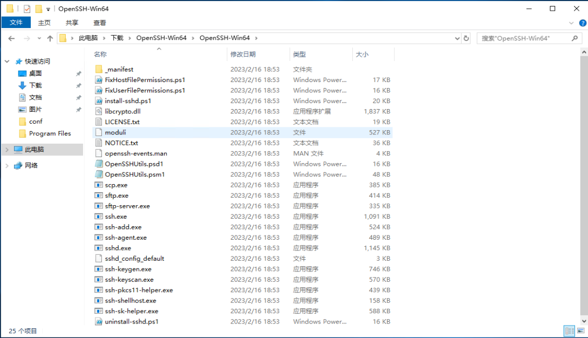Click the properties quick access toolbar icon

27,9
